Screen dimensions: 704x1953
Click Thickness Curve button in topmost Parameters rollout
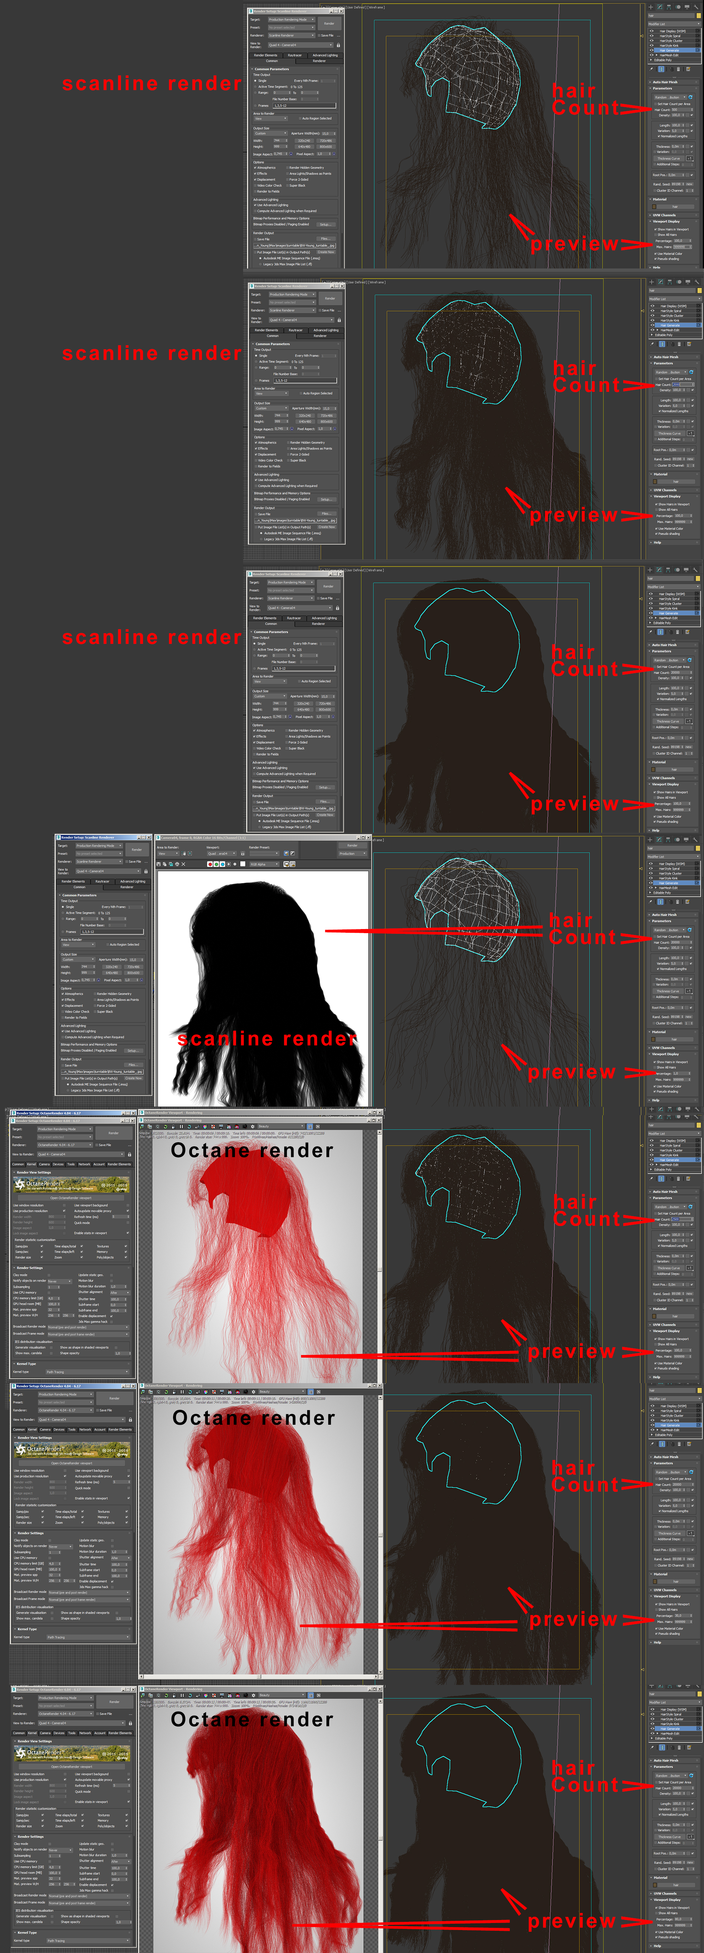point(668,158)
